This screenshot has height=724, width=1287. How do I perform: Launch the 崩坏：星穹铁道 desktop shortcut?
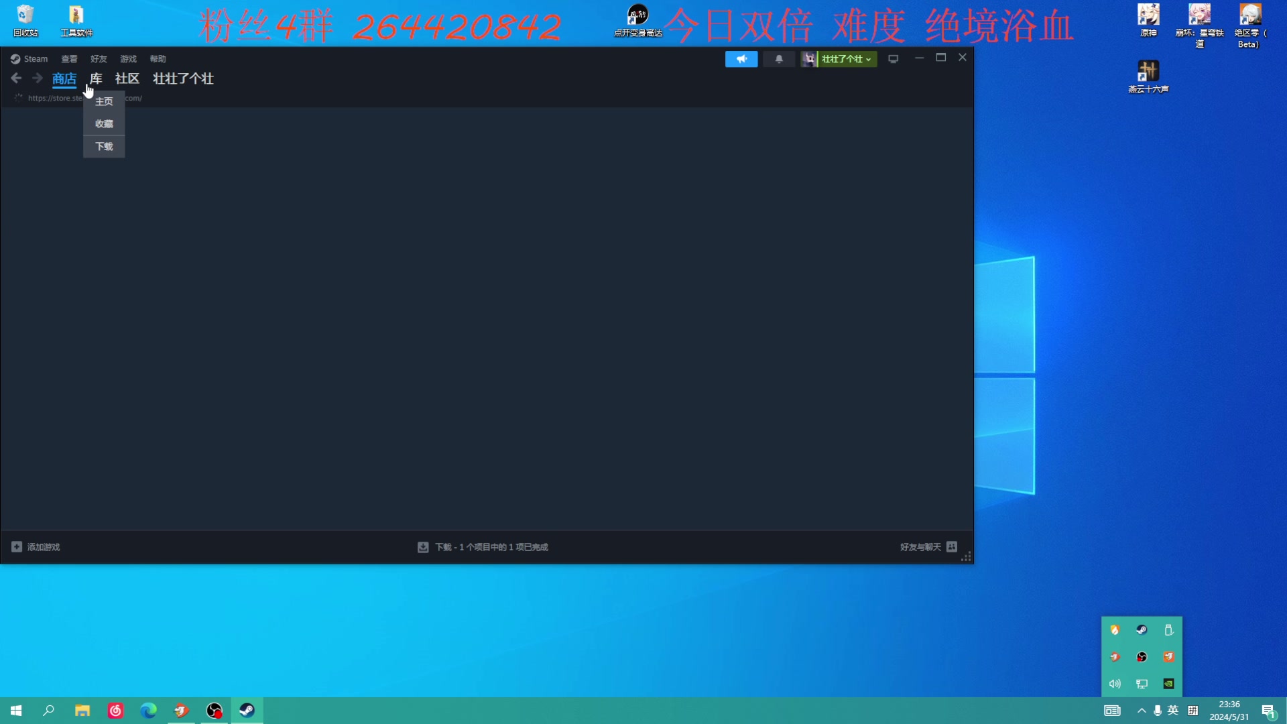tap(1199, 25)
